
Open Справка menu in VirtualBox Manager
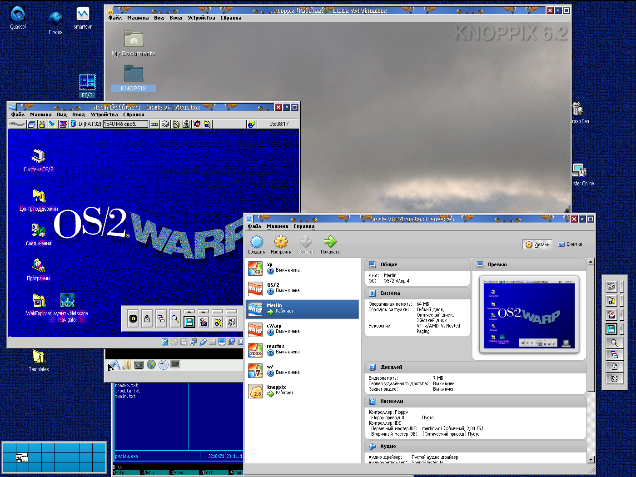tap(304, 226)
